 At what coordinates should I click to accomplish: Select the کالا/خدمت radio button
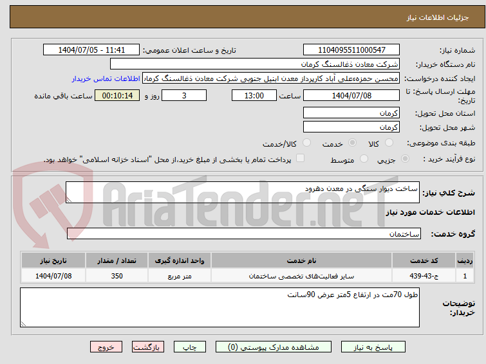[x=306, y=143]
